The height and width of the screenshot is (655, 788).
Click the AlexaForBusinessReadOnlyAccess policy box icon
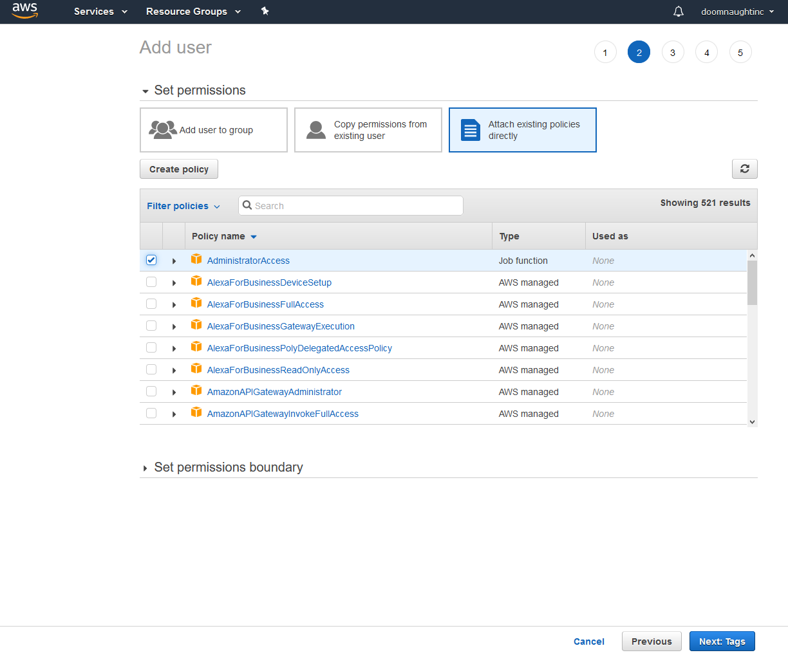(196, 369)
